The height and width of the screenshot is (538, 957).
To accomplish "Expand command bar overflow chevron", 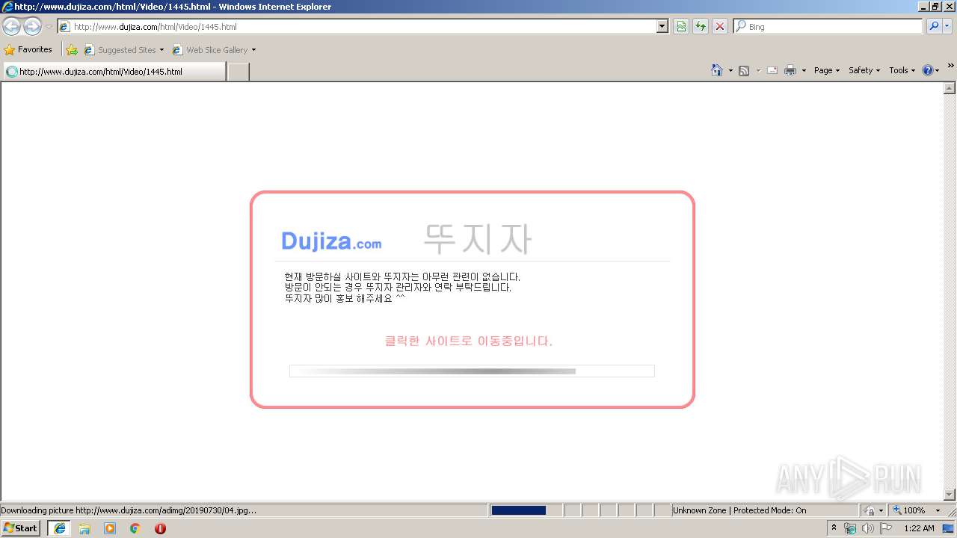I will 951,67.
